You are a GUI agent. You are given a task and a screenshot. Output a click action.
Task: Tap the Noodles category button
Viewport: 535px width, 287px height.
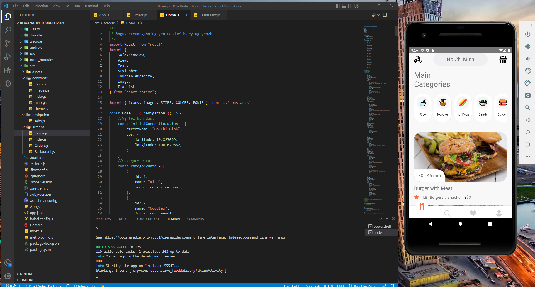click(x=442, y=107)
